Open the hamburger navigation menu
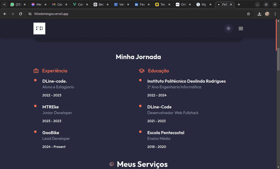 pyautogui.click(x=241, y=28)
